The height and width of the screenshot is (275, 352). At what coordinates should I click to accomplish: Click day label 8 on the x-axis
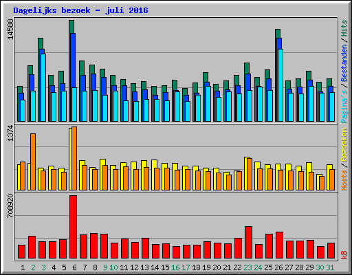click(x=95, y=267)
